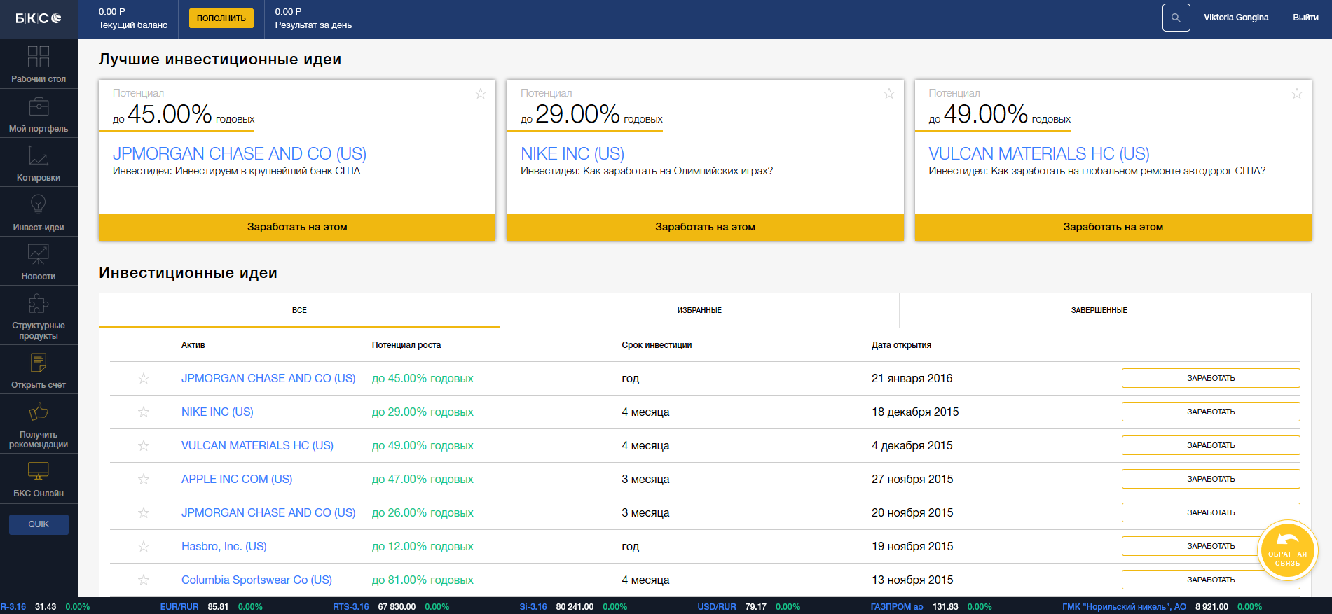Favorite the JPMorgan 45% idea card star
This screenshot has height=614, width=1332.
coord(481,94)
